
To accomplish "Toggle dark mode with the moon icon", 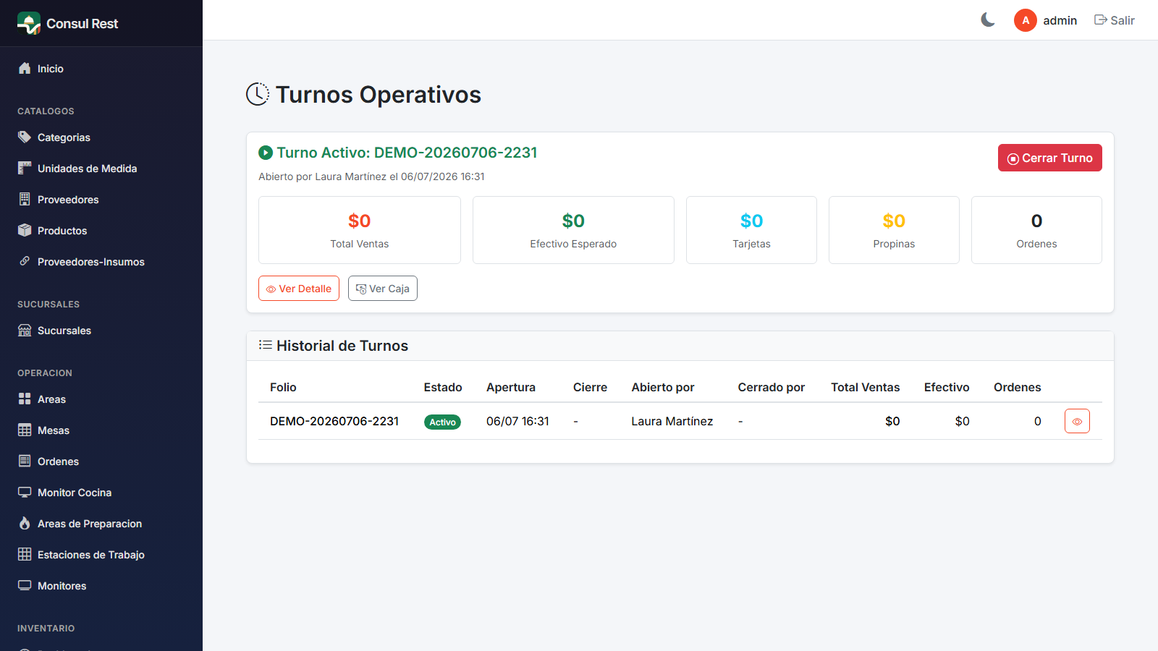I will [x=988, y=20].
